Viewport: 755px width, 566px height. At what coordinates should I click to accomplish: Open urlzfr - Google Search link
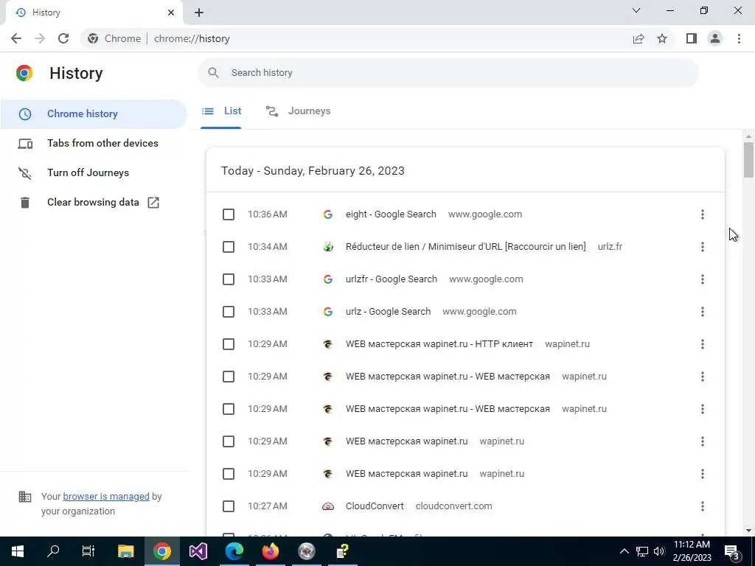pyautogui.click(x=392, y=279)
